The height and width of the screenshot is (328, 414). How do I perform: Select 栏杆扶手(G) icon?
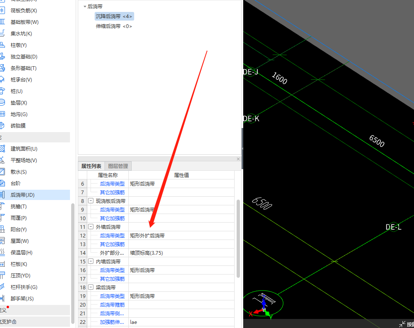2,287
